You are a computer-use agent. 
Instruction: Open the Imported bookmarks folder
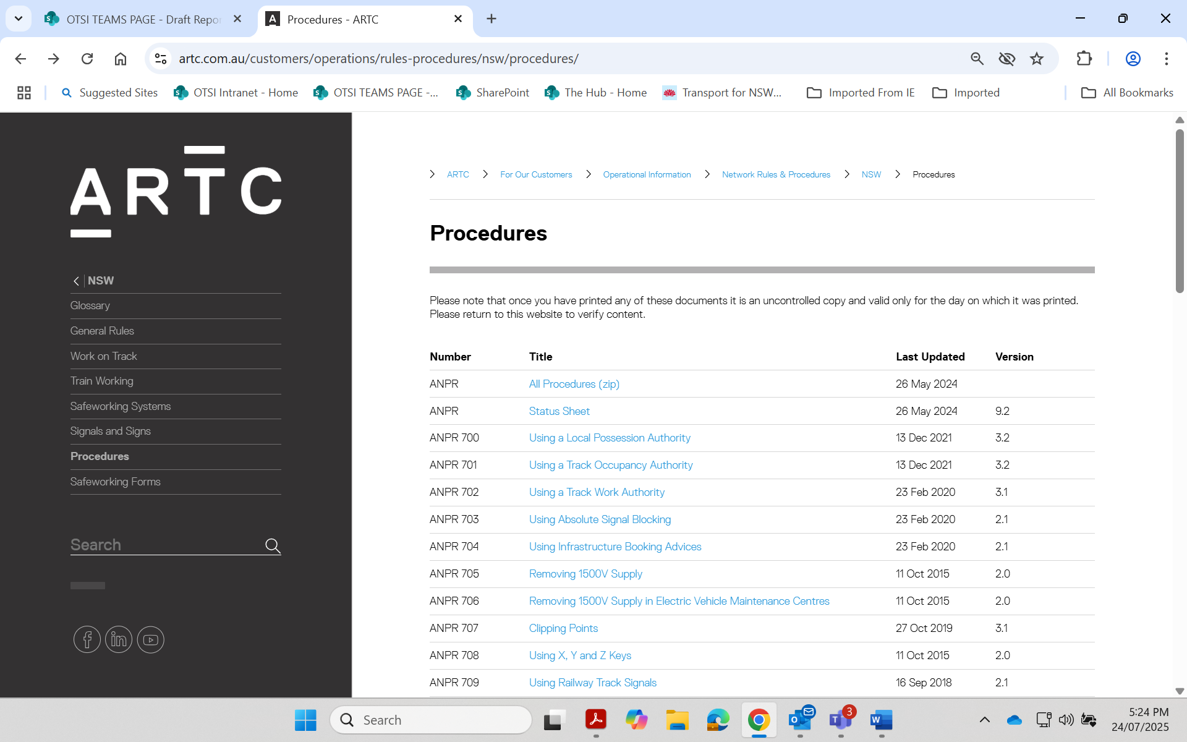pyautogui.click(x=966, y=93)
